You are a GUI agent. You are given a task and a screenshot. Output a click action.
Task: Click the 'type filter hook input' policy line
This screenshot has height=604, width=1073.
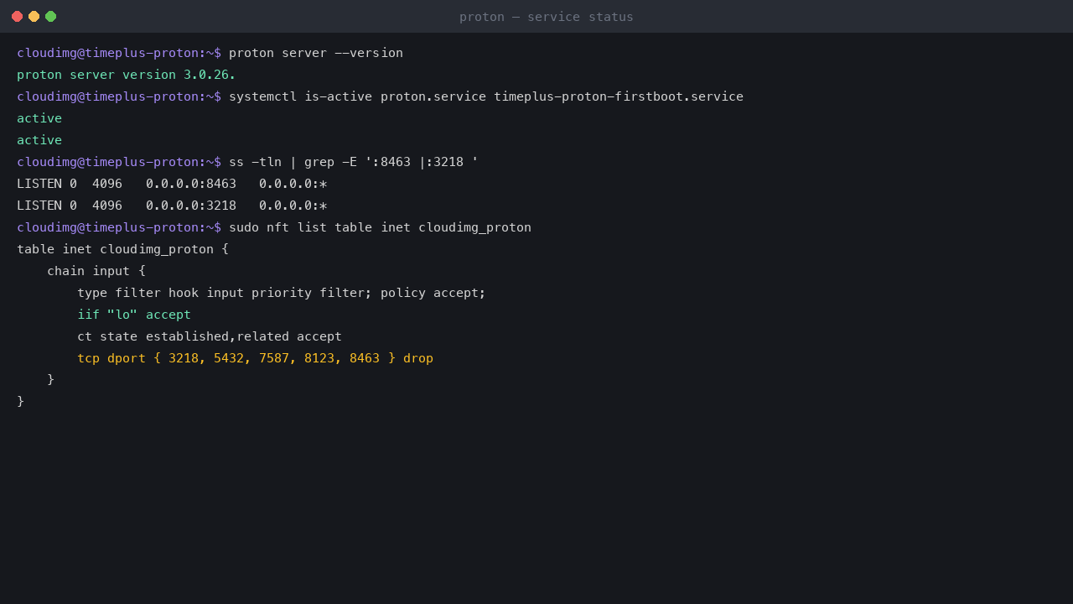tap(282, 293)
